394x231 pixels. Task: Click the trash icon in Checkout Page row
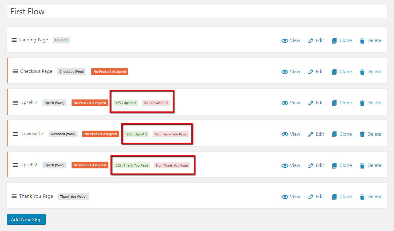(362, 72)
